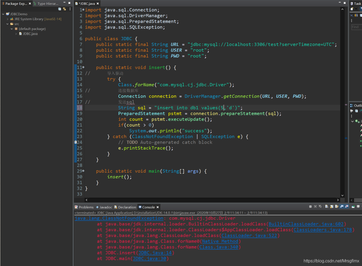Jump to JDBC.java:30 from stack trace
The width and height of the screenshot is (362, 266).
tap(150, 259)
